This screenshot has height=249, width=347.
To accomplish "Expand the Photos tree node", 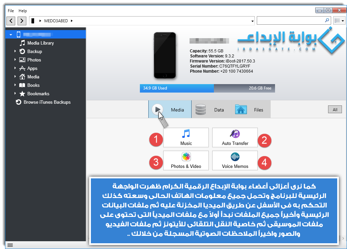I will coord(15,59).
